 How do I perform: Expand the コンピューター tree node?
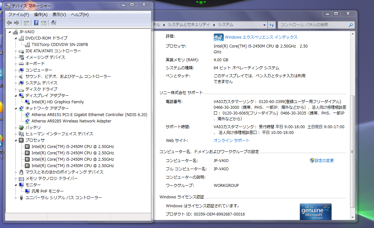16,70
